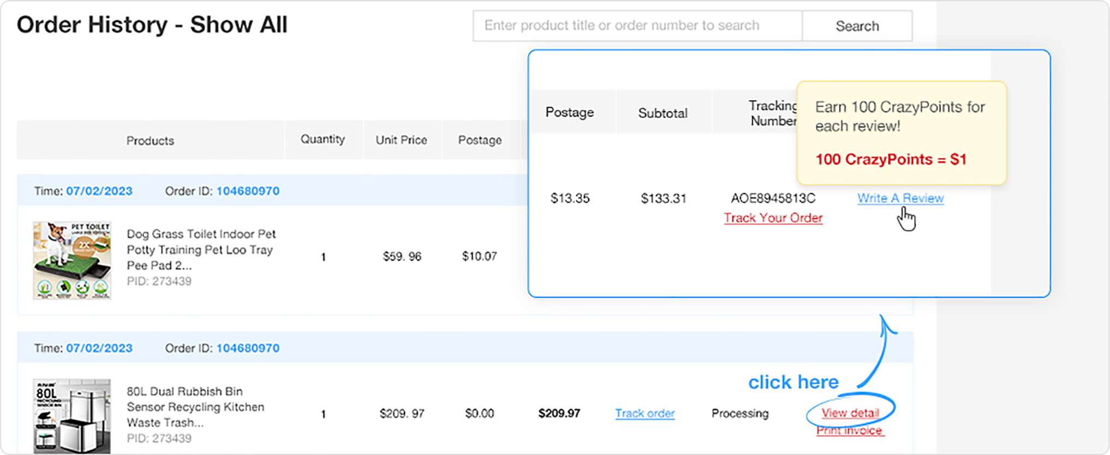This screenshot has width=1110, height=455.
Task: Click the date on Dog Grass Toilet order
Action: pos(99,191)
